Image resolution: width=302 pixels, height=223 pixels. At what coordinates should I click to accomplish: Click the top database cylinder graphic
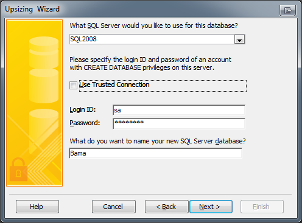(x=44, y=52)
